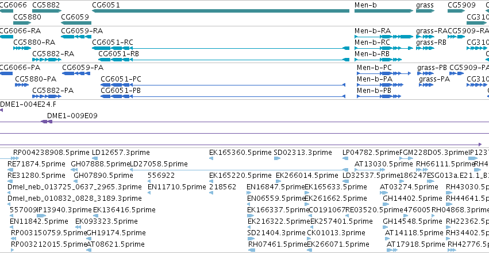Click the DME1-004E24.F arrowhead
This screenshot has height=253, width=489.
1,110
